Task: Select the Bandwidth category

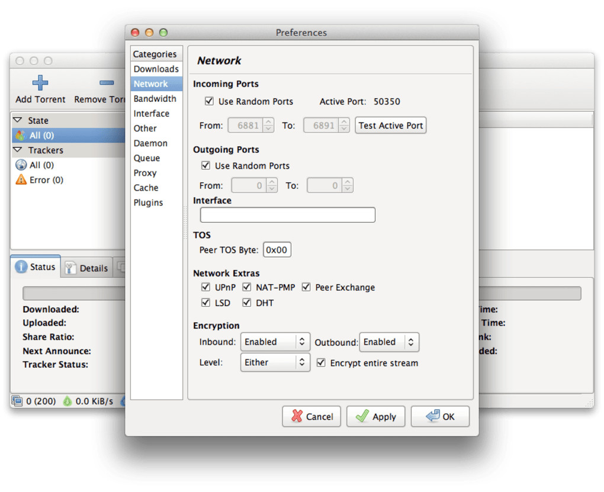Action: click(x=156, y=99)
